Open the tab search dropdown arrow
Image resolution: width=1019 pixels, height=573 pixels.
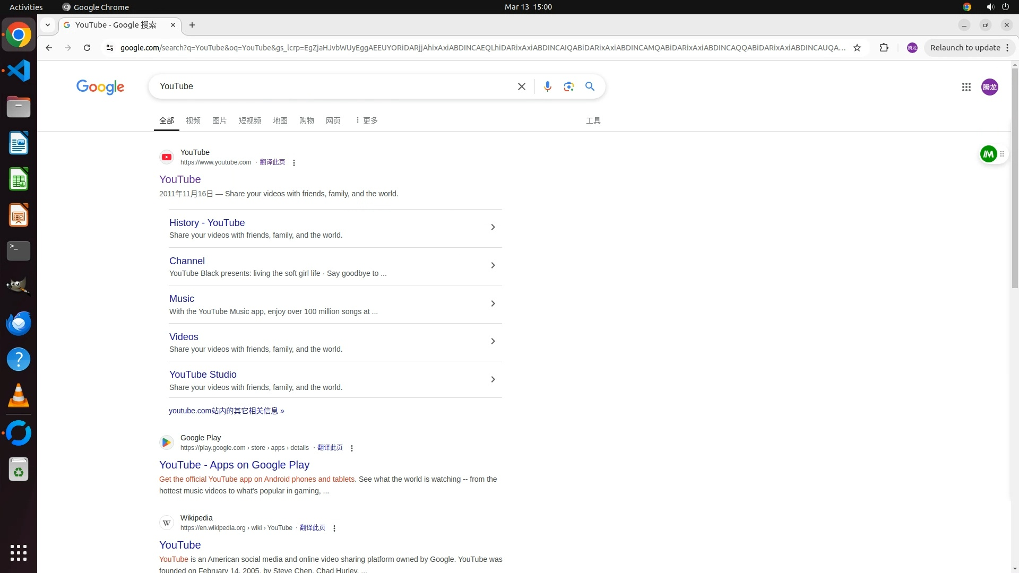[48, 25]
